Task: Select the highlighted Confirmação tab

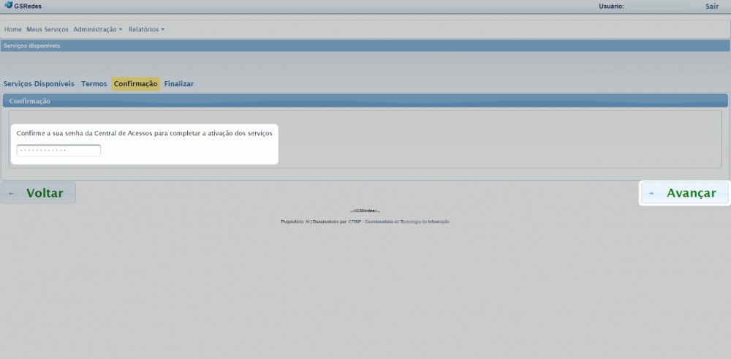Action: [x=135, y=84]
